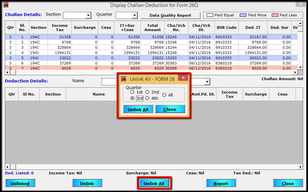308x192 pixels.
Task: Click the Unlinked button at bottom
Action: (x=20, y=183)
